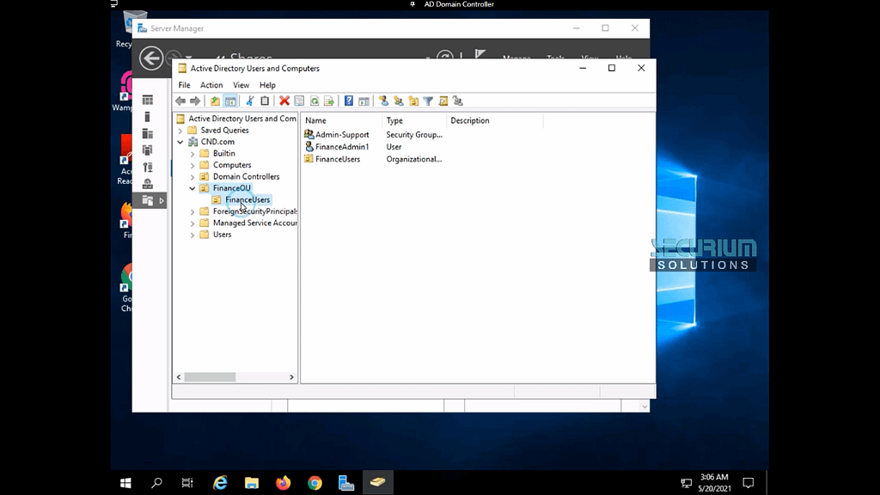This screenshot has height=495, width=880.
Task: Select the FinanceAdmin1 user row
Action: [337, 147]
